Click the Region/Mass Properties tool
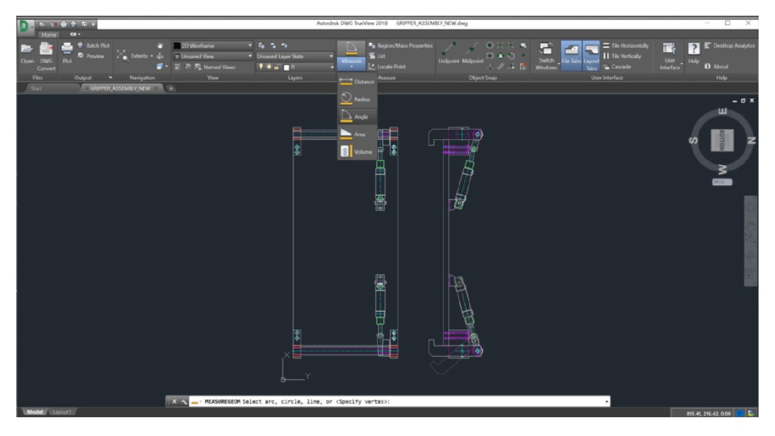Viewport: 775px width, 436px height. tap(399, 46)
